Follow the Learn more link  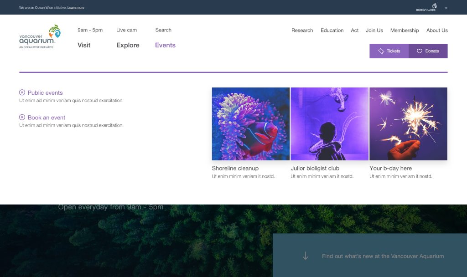pyautogui.click(x=76, y=8)
